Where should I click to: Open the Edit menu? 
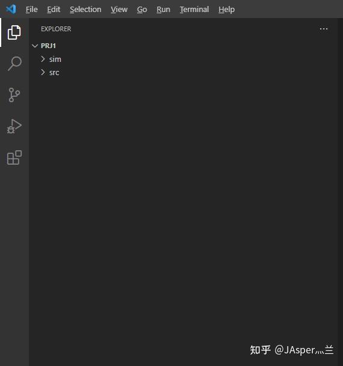coord(54,10)
